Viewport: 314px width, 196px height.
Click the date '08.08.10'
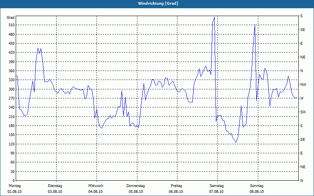(x=257, y=192)
